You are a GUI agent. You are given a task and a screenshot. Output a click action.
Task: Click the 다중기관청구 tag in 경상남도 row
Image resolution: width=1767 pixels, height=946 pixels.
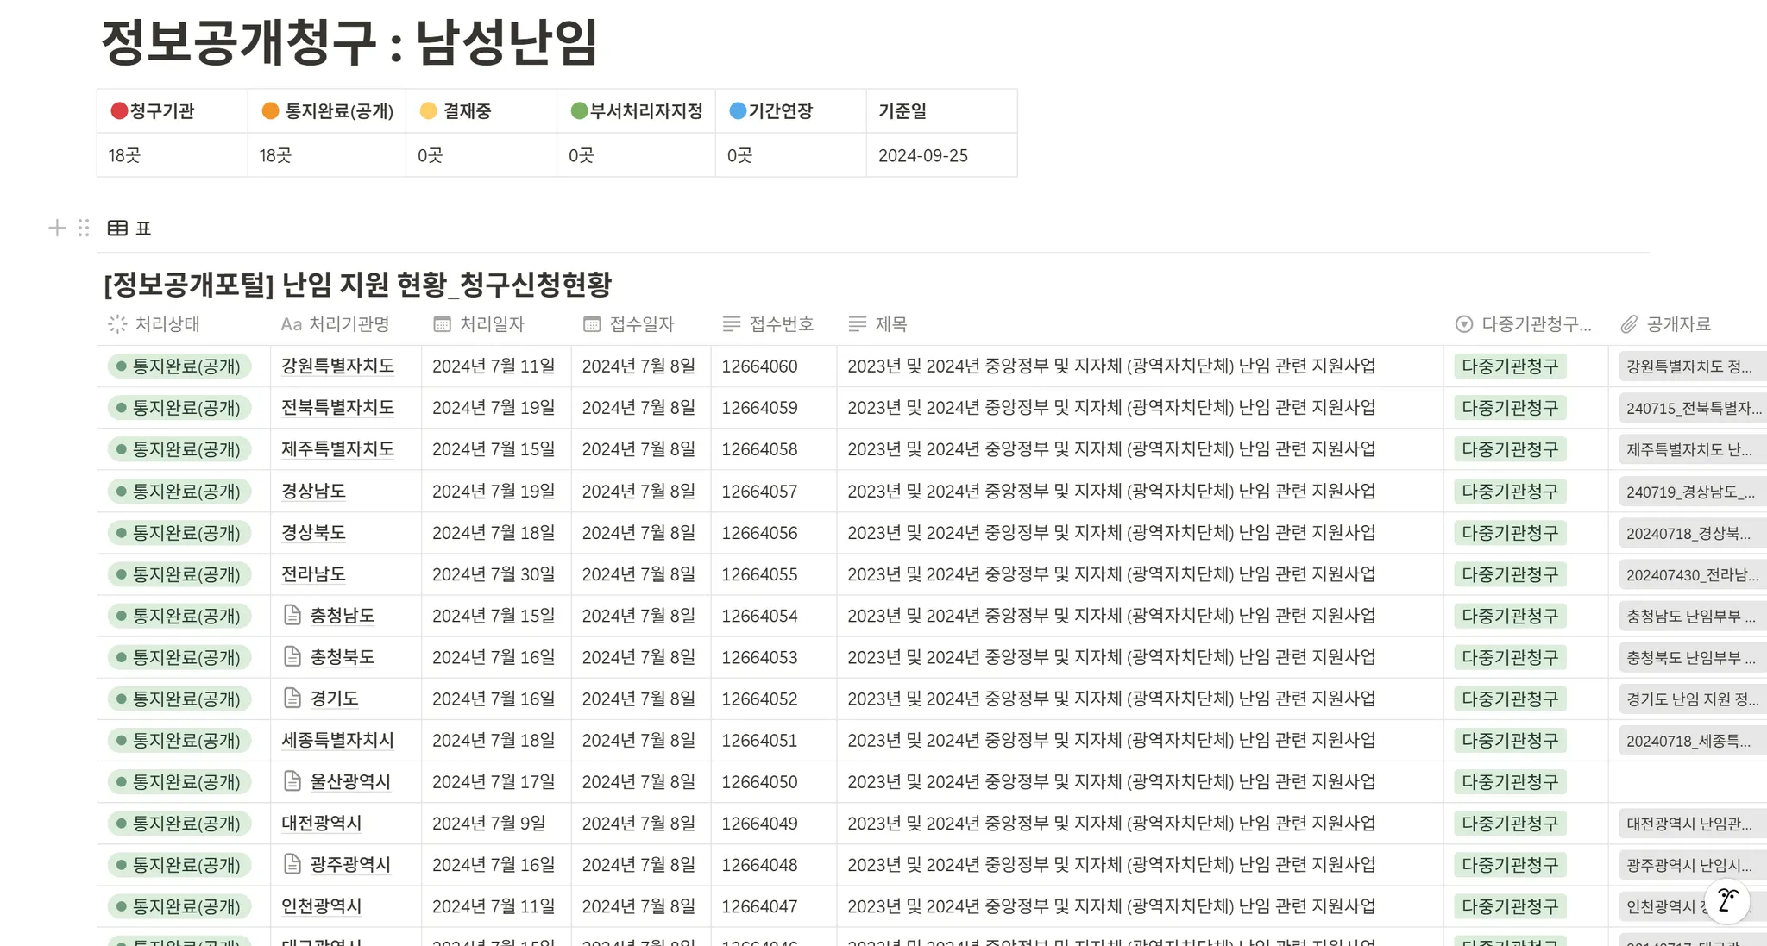tap(1509, 492)
